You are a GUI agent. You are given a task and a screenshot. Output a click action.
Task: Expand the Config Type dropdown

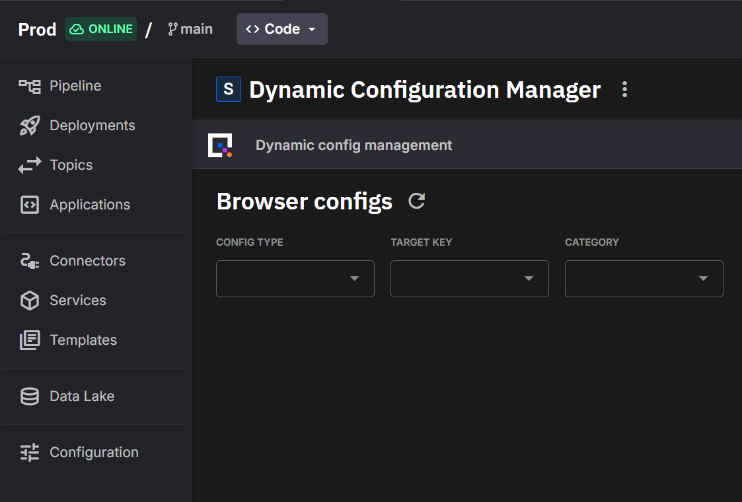click(x=295, y=279)
